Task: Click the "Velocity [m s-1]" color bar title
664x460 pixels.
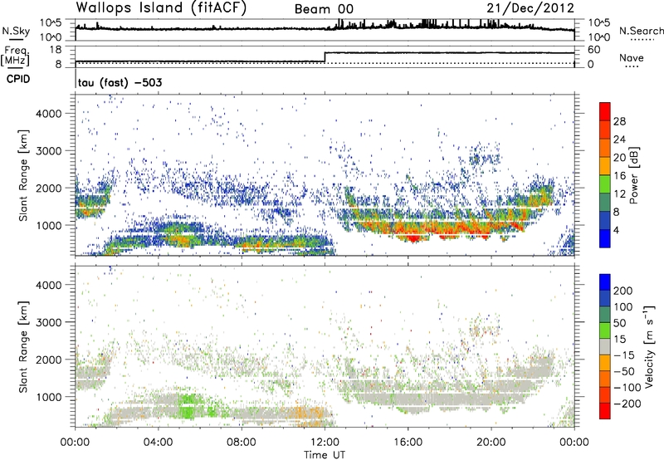Action: click(x=649, y=345)
